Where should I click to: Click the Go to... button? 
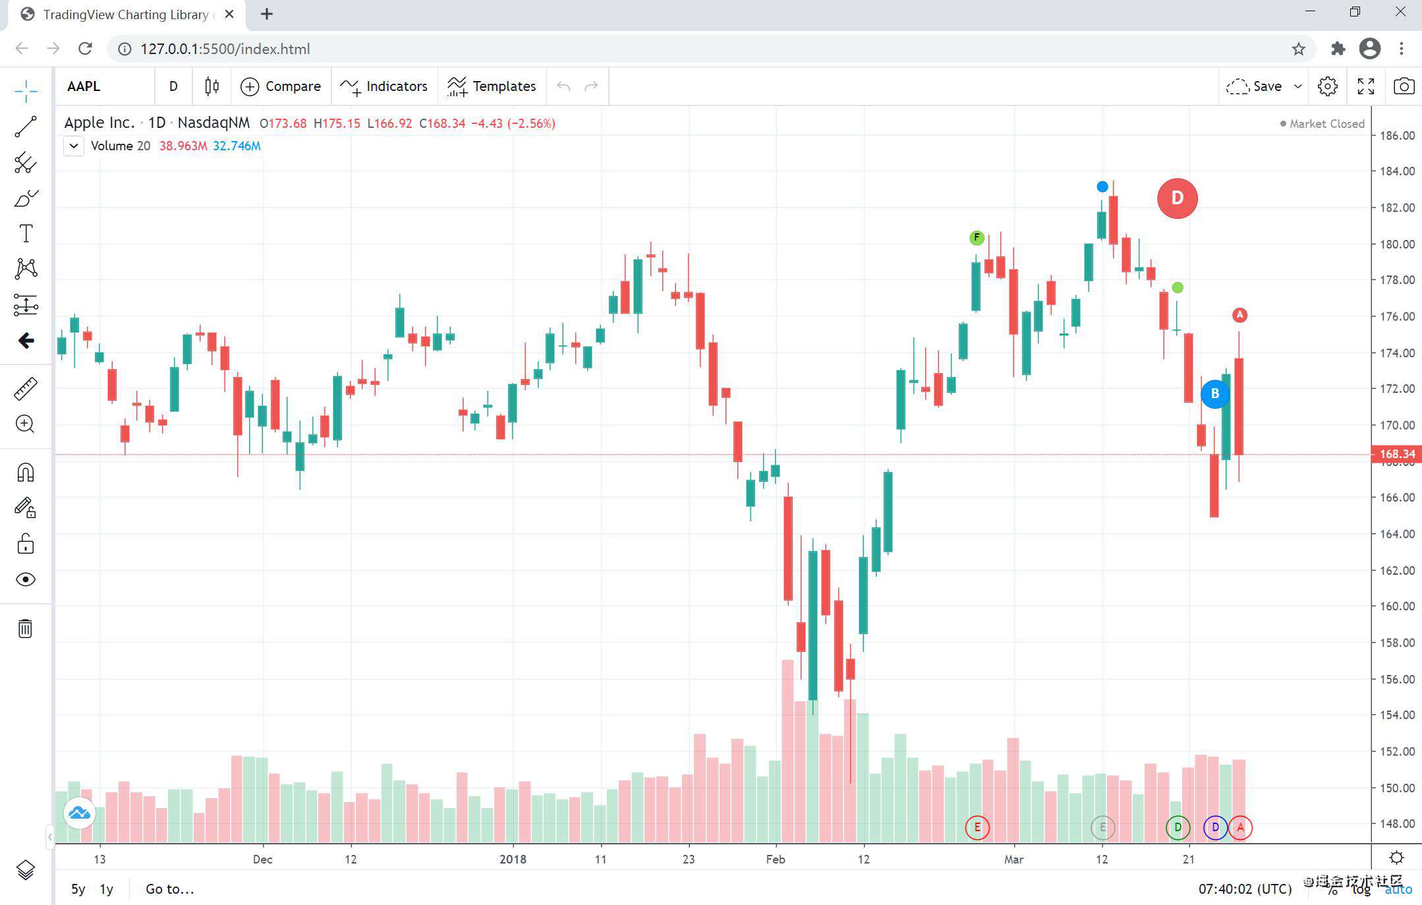169,889
